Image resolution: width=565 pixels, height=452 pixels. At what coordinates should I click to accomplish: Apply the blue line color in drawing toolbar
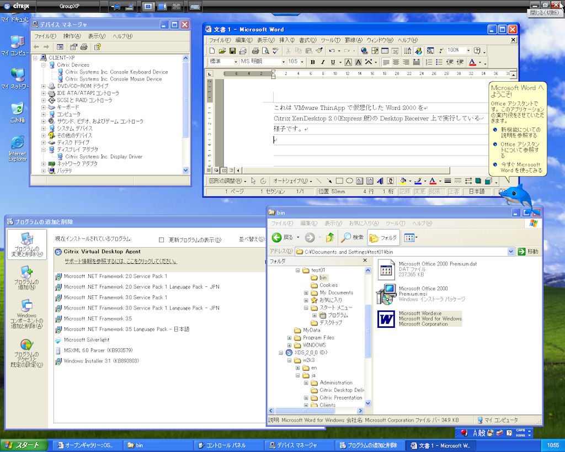(418, 181)
